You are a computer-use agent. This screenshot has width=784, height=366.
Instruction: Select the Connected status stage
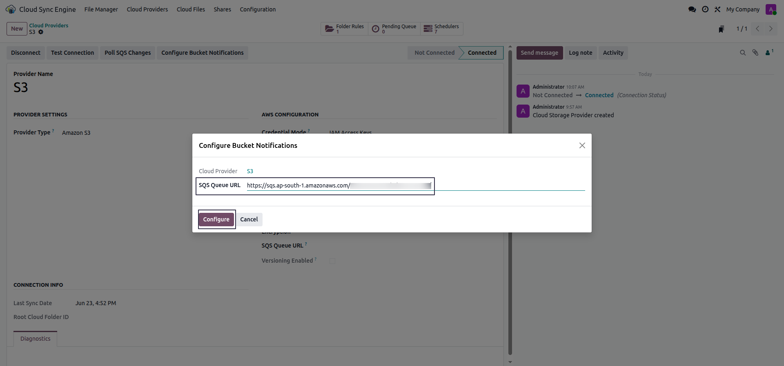coord(482,53)
